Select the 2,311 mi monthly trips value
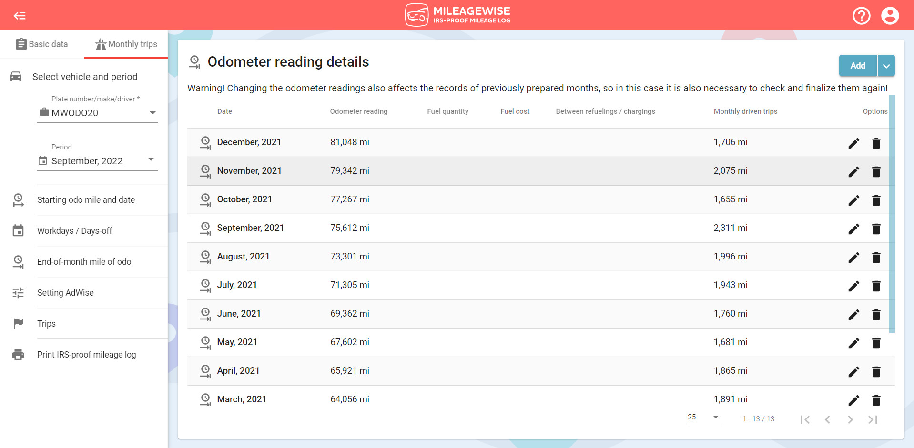This screenshot has height=448, width=914. 730,228
